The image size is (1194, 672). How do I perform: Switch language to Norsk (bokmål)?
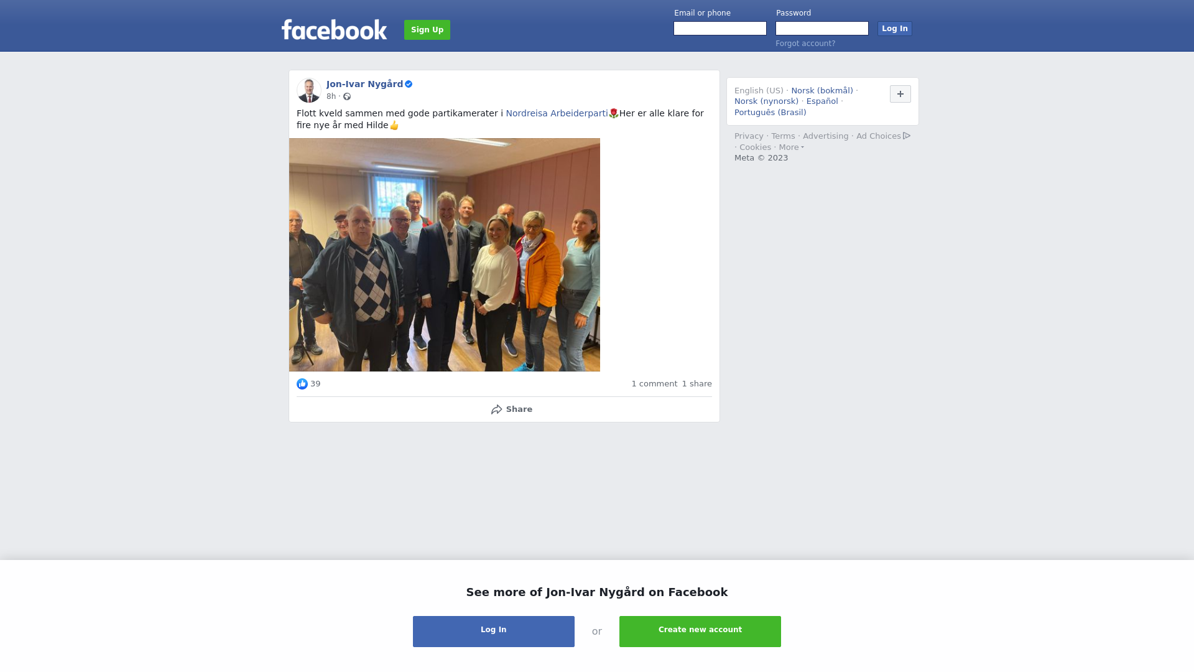tap(821, 91)
